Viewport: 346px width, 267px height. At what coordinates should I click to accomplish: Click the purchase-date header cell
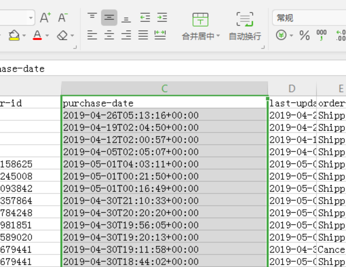click(x=164, y=103)
